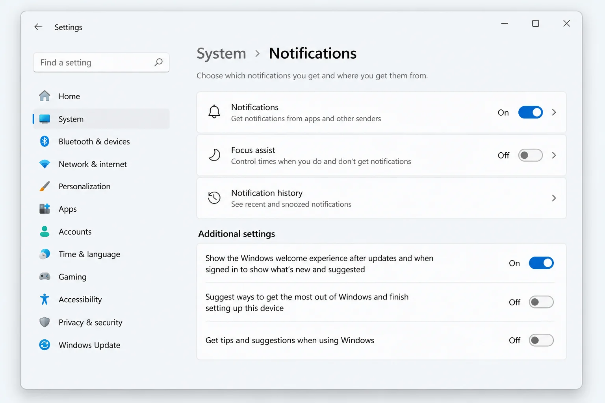Screen dimensions: 605x403
Task: Click the System breadcrumb link
Action: (x=221, y=54)
